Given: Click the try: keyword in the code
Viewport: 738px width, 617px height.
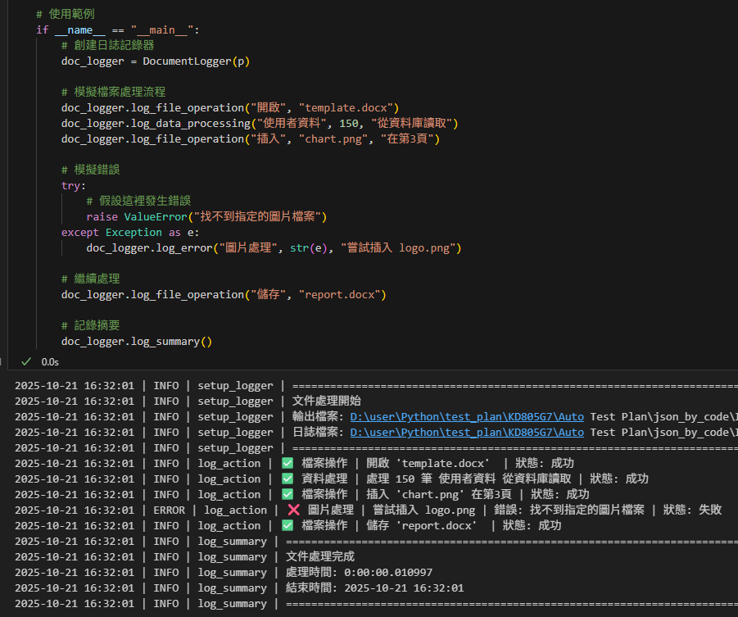Looking at the screenshot, I should [x=73, y=185].
